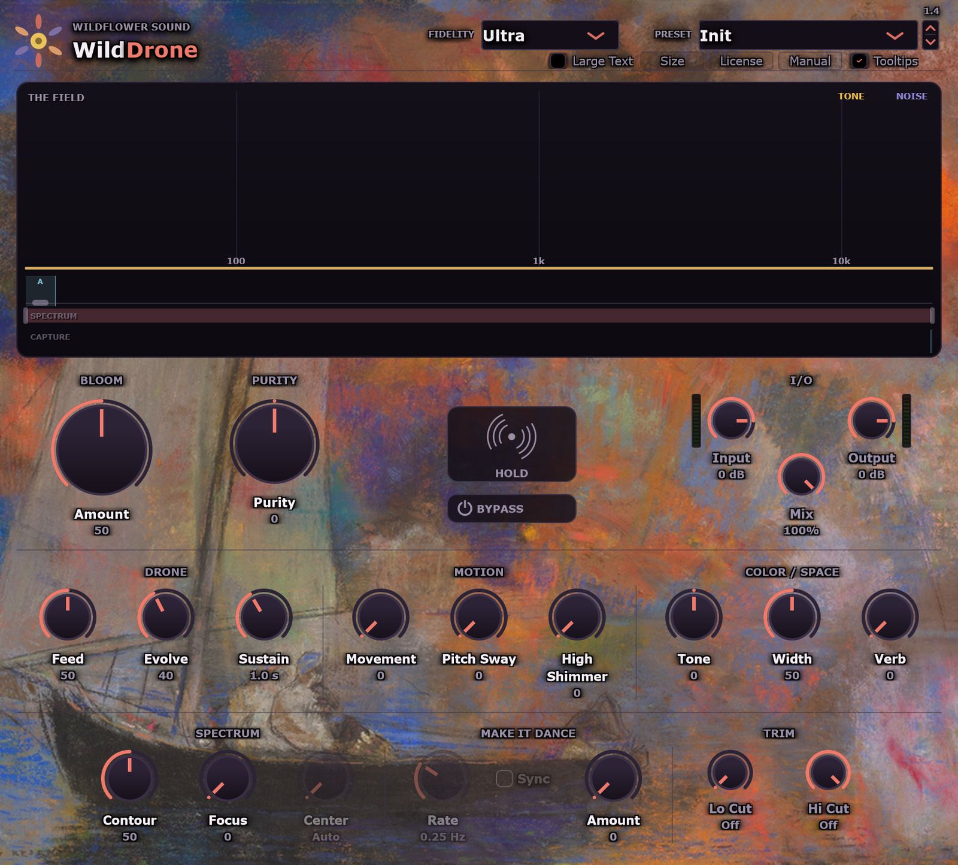
Task: Click the Lo Cut knob
Action: click(x=730, y=772)
